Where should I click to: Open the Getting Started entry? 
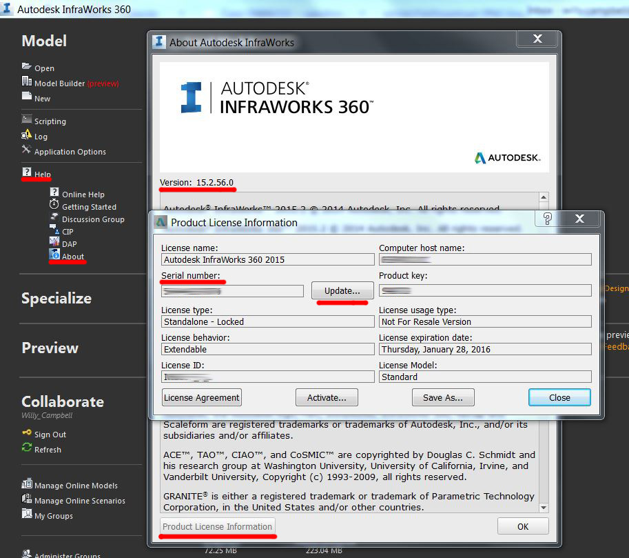89,207
